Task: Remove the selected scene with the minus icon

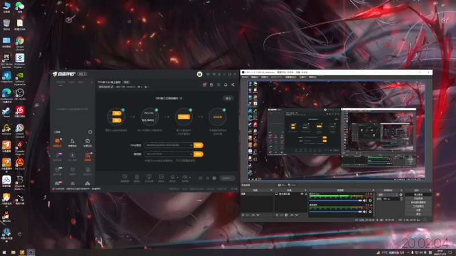Action: click(248, 215)
